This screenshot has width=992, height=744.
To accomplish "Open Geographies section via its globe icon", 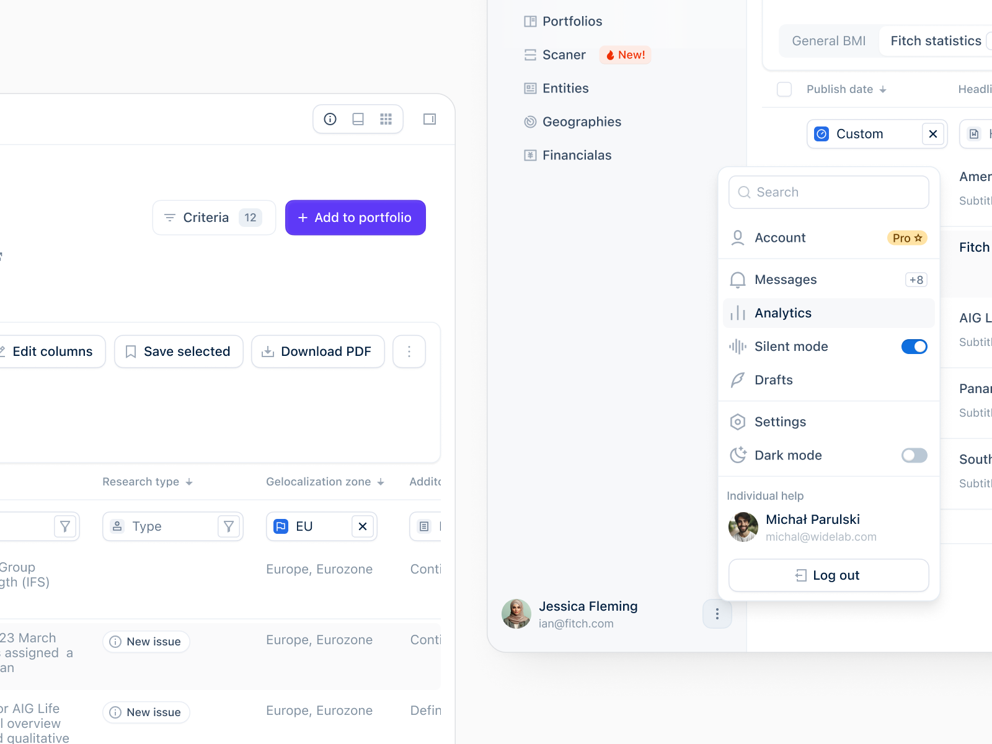I will tap(530, 122).
